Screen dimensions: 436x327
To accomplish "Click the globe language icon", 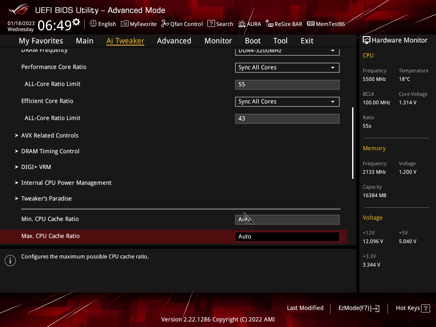I will click(93, 24).
